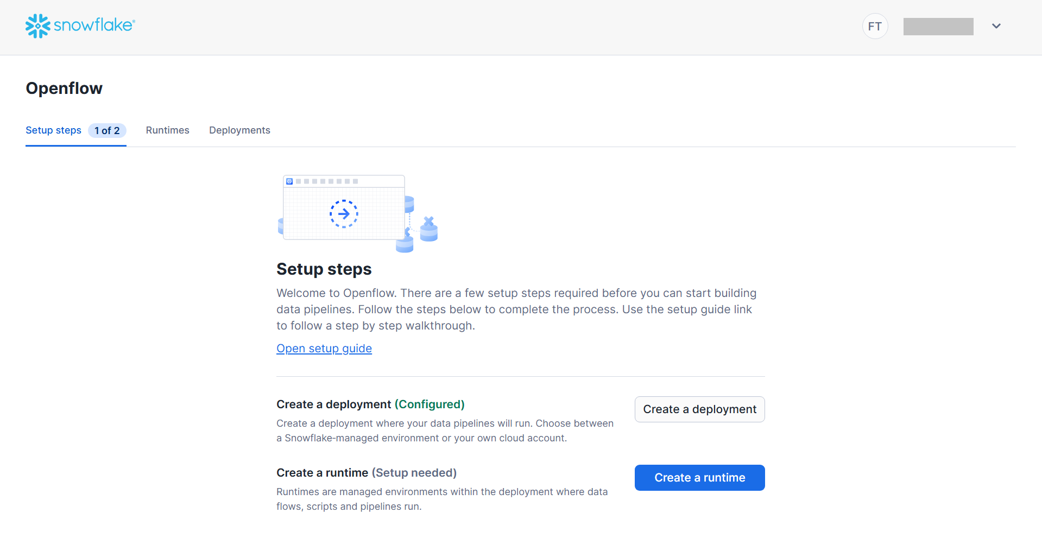
Task: Click the small snowflake icon in the illustration window
Action: [289, 181]
